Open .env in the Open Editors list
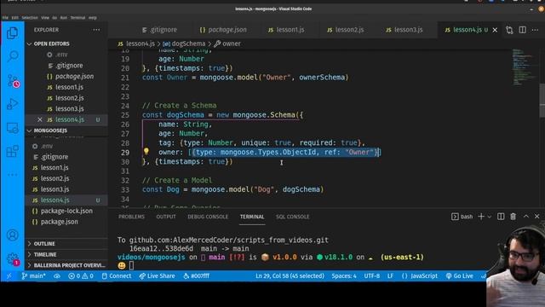The image size is (545, 307). pos(62,55)
